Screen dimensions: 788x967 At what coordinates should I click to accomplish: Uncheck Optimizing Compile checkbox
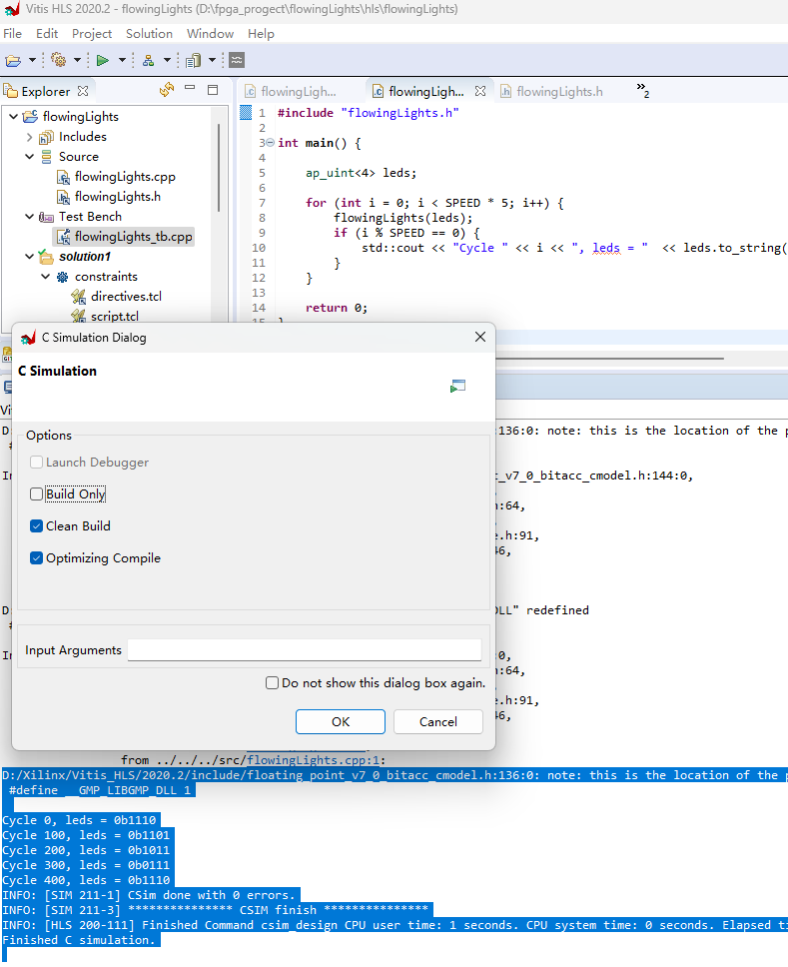[x=36, y=558]
